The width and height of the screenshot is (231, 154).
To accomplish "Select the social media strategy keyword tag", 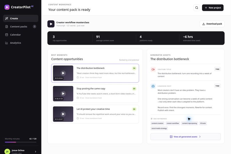I will [159, 129].
